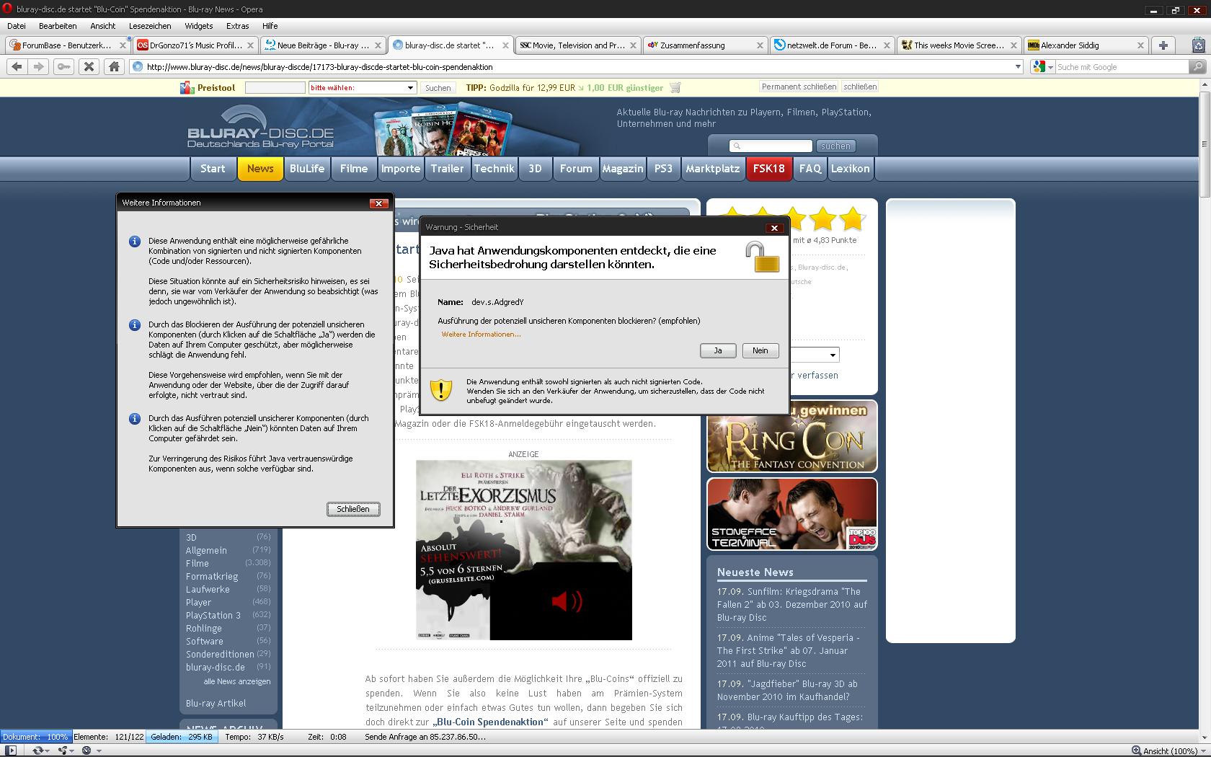
Task: Open the Lesezeichen menu
Action: (150, 26)
